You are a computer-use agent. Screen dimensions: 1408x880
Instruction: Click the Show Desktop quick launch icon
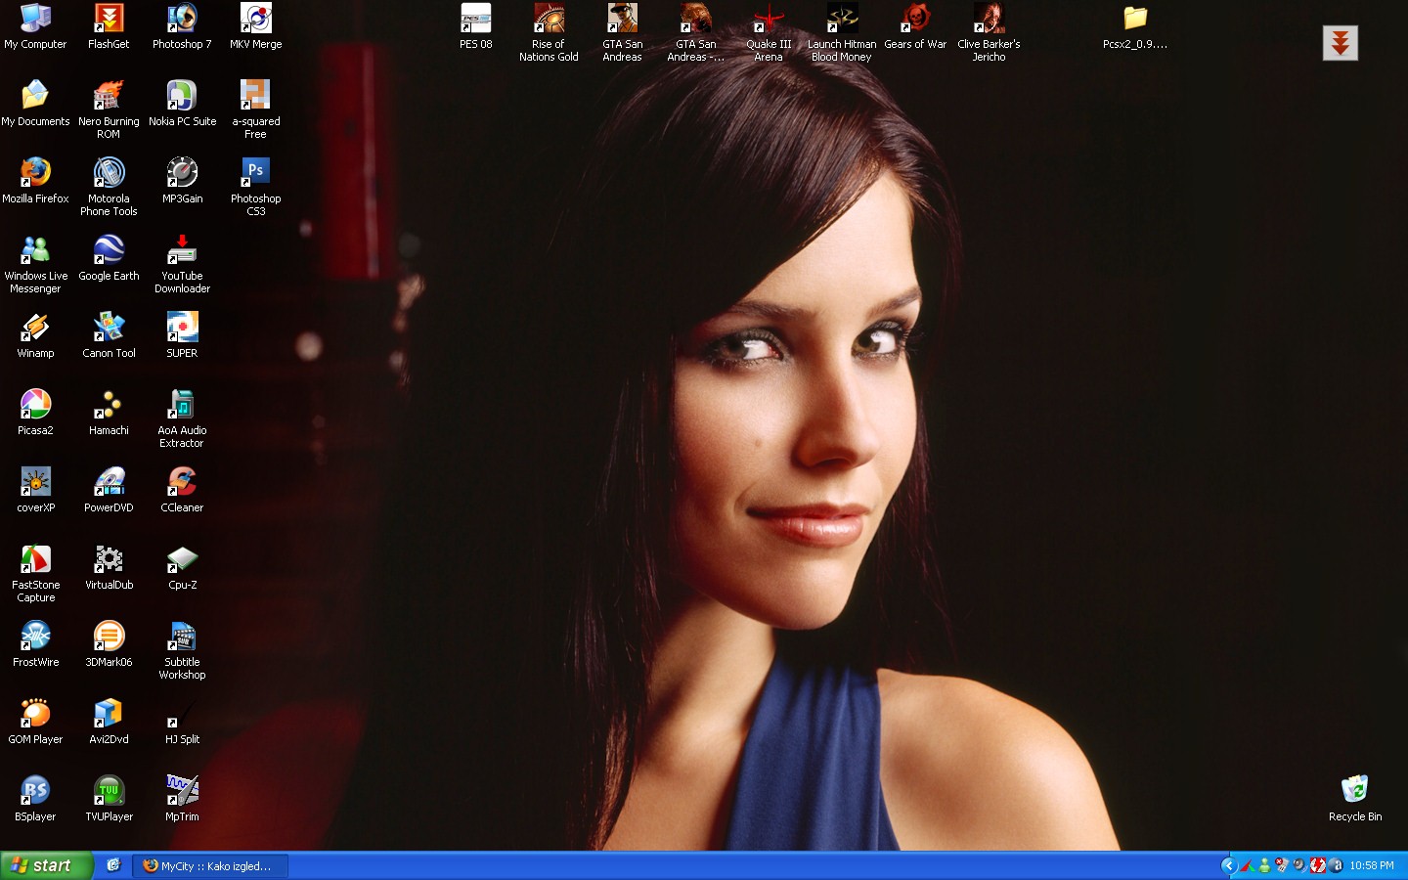tap(113, 865)
